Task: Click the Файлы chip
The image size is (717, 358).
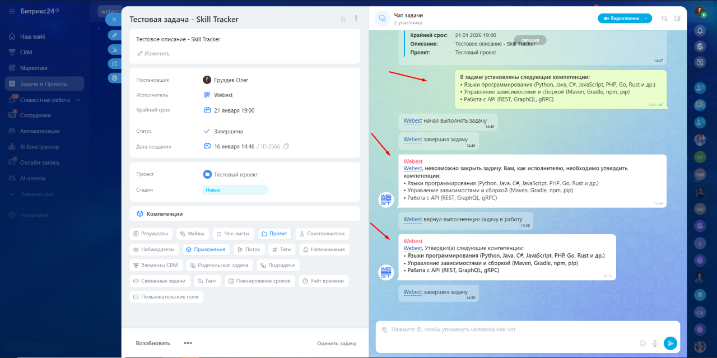Action: pyautogui.click(x=193, y=234)
